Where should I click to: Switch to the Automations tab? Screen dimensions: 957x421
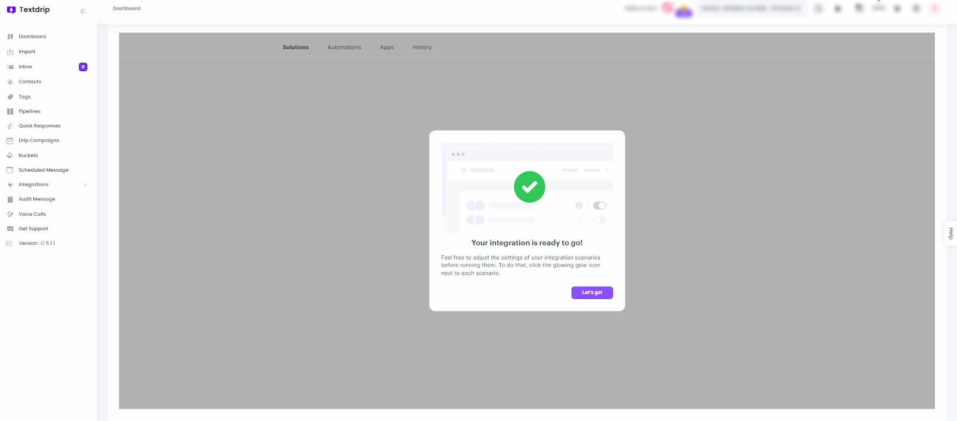[x=345, y=47]
